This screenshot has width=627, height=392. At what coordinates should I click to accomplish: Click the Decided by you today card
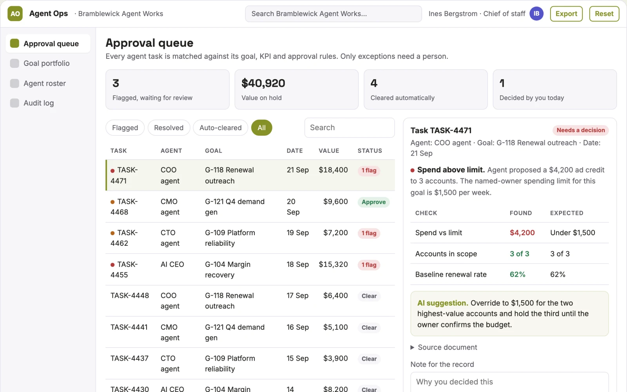555,89
